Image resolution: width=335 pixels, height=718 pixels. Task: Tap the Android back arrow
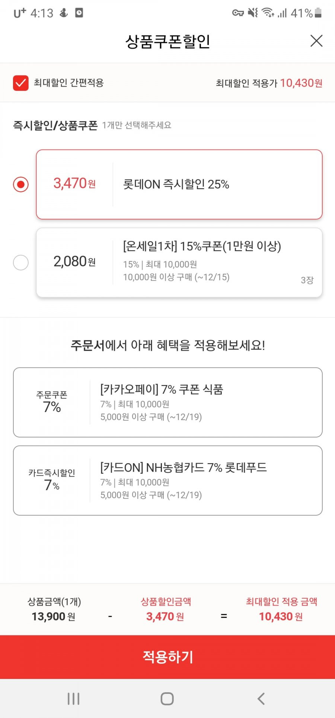pyautogui.click(x=261, y=699)
